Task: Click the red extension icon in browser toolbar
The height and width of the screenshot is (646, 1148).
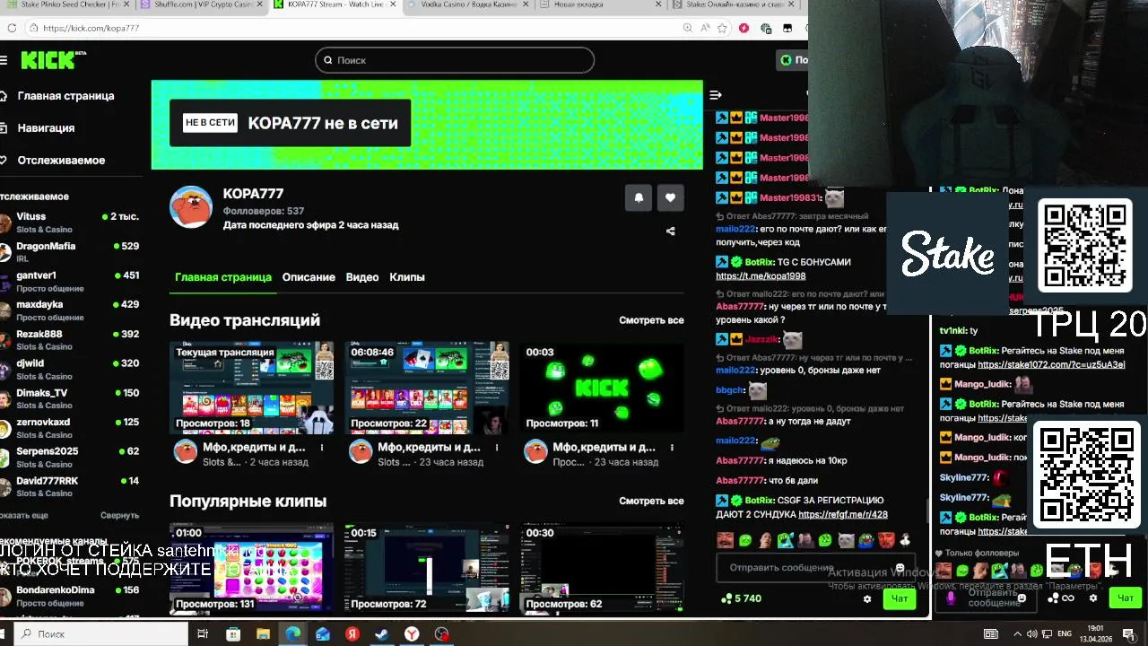Action: click(x=744, y=28)
